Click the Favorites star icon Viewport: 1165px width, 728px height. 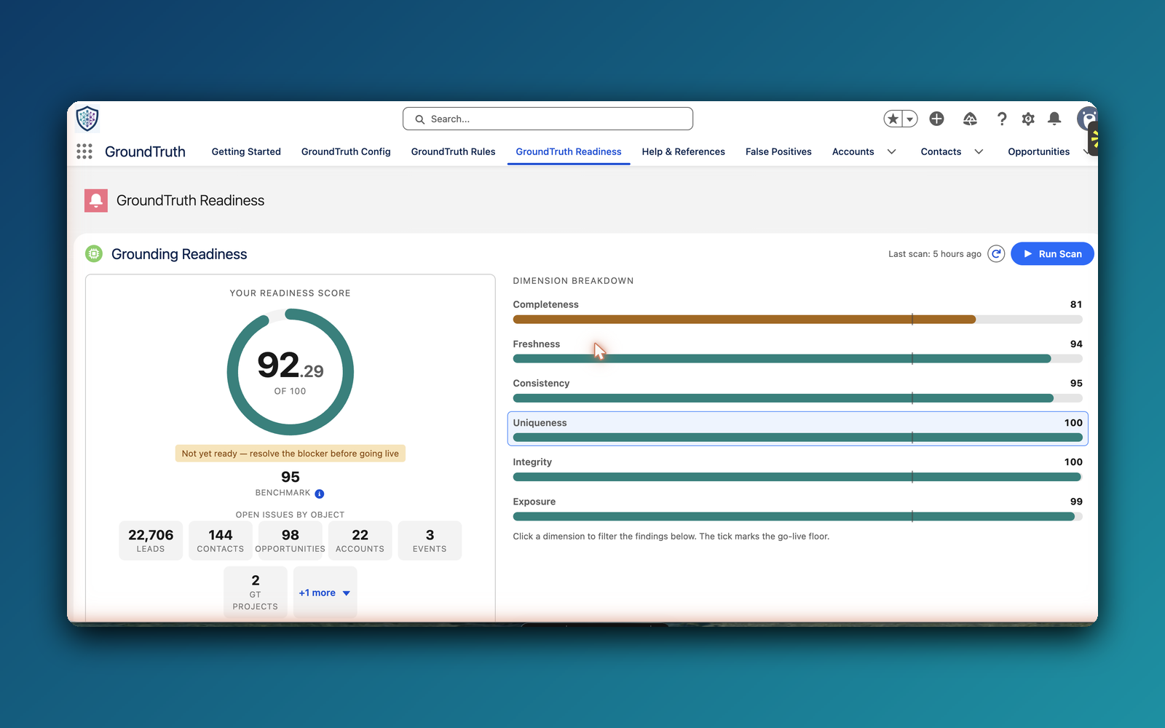click(893, 119)
